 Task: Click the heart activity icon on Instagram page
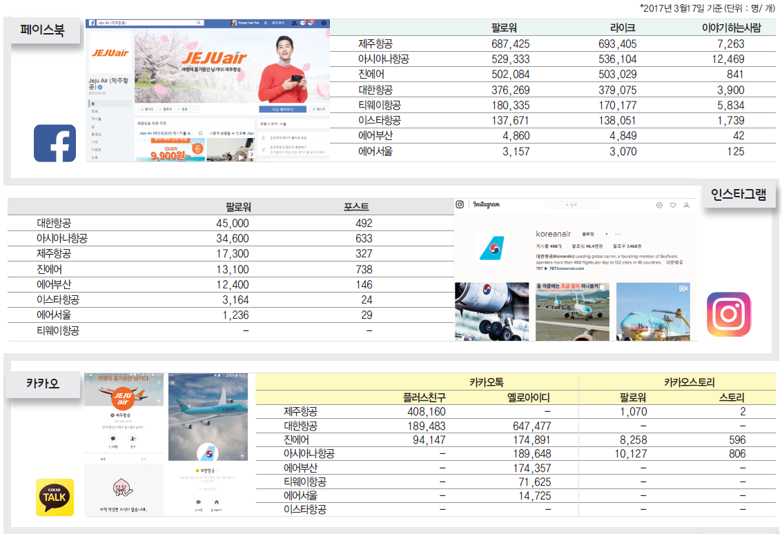[673, 205]
